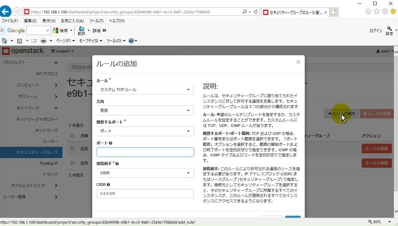Click the RSS feeds icon
The height and width of the screenshot is (226, 398).
pyautogui.click(x=19, y=40)
